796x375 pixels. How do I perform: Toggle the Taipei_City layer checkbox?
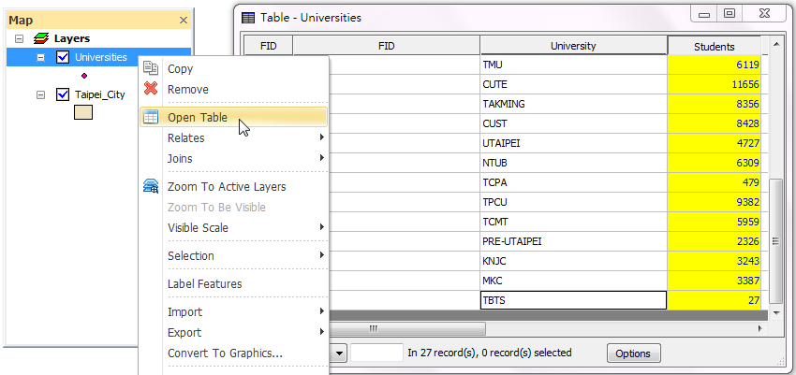coord(63,94)
